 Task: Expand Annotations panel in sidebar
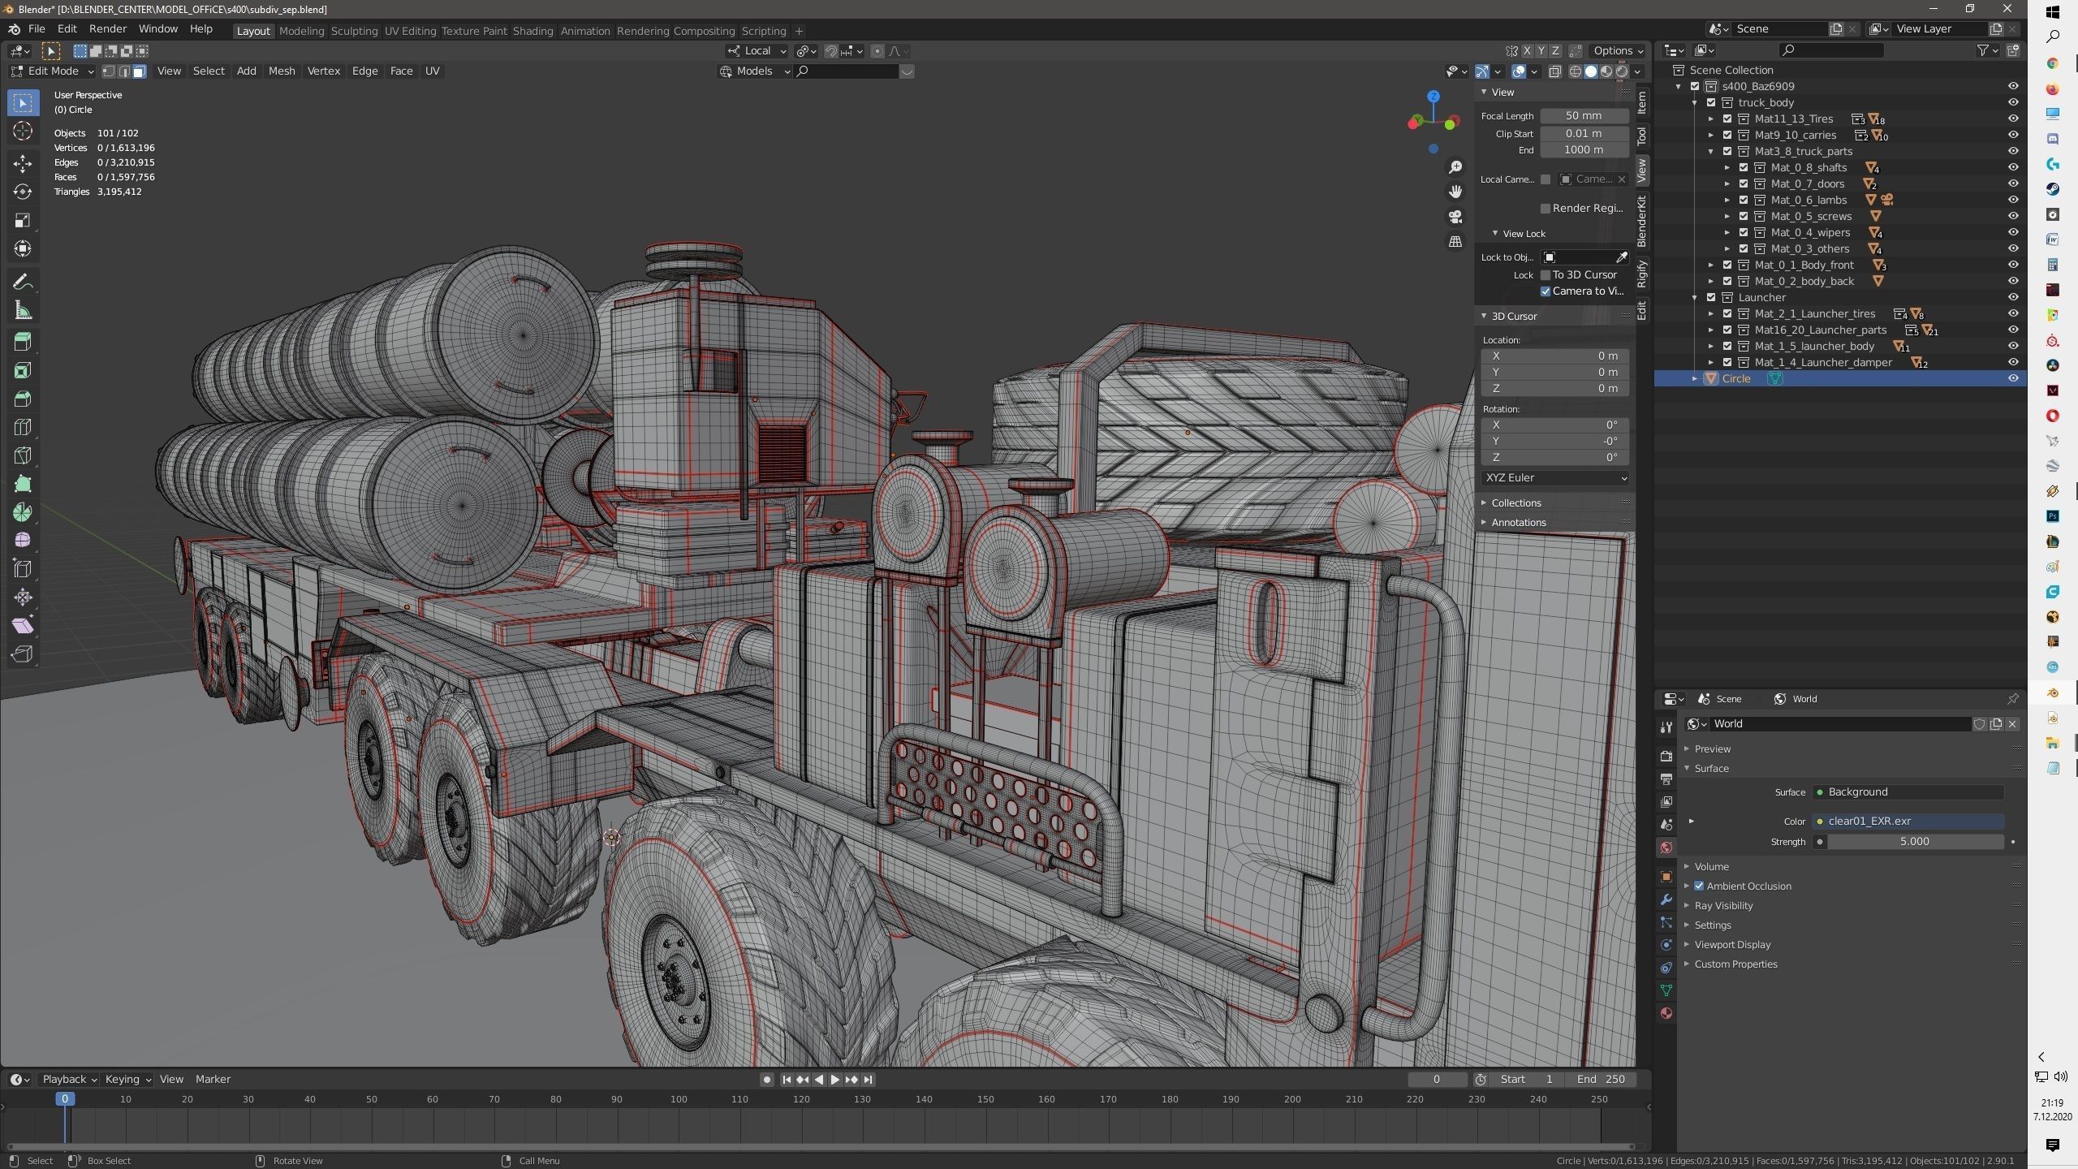[1517, 523]
